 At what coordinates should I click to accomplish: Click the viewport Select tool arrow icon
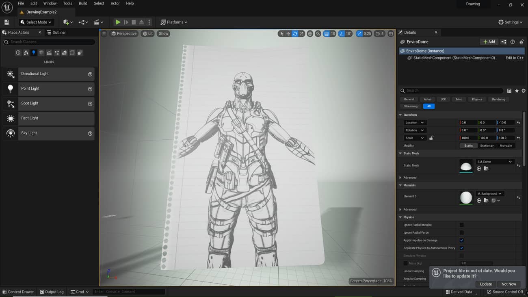[x=282, y=34]
